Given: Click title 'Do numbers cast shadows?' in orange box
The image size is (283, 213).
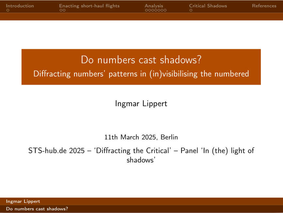Looking at the screenshot, I should pyautogui.click(x=141, y=60).
